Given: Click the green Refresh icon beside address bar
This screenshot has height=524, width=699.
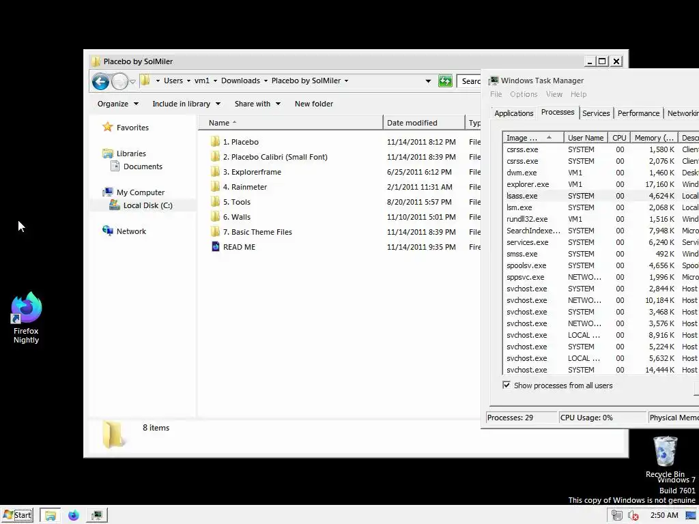Looking at the screenshot, I should 445,81.
